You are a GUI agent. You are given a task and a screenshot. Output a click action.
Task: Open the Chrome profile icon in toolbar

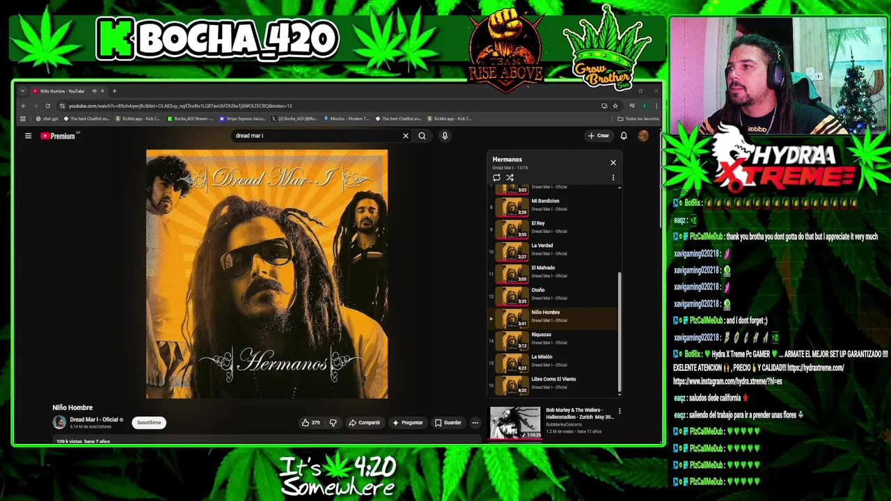(644, 106)
